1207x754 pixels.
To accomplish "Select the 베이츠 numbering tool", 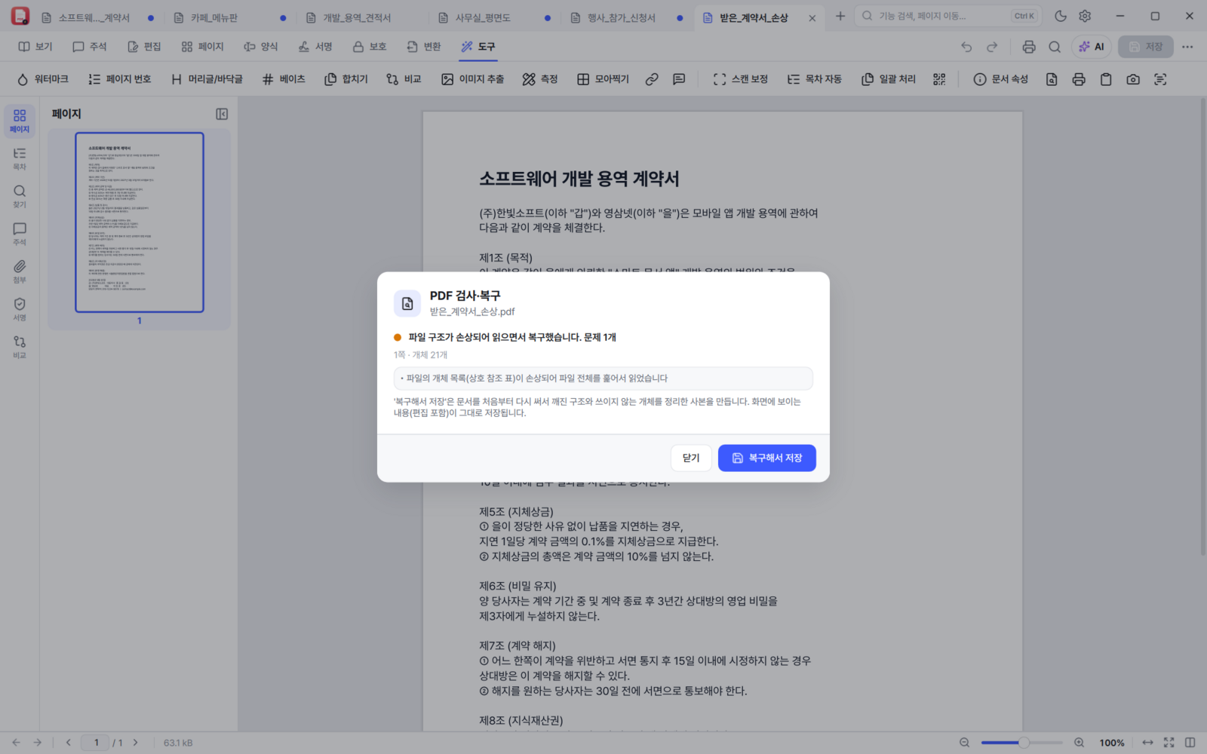I will (x=284, y=79).
